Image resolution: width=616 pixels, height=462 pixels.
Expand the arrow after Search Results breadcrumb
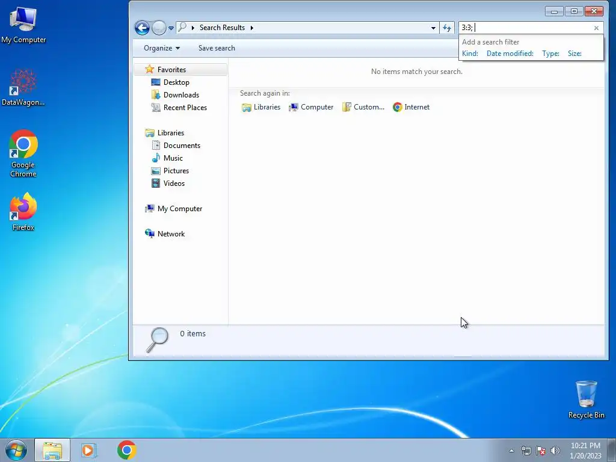(252, 28)
